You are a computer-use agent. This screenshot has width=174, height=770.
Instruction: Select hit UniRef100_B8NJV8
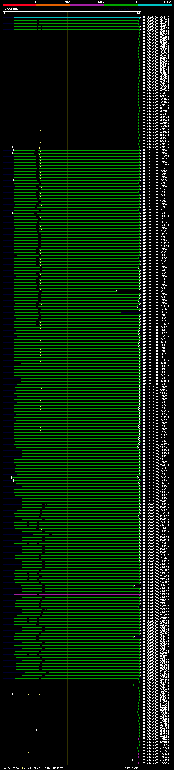[x=156, y=633]
